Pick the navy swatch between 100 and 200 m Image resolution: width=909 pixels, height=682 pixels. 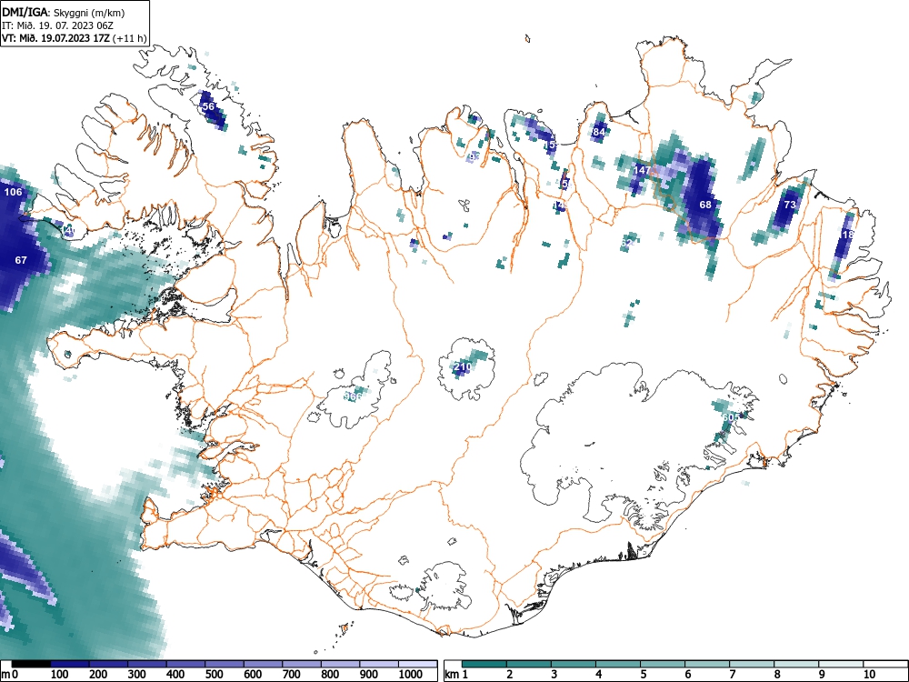[70, 664]
